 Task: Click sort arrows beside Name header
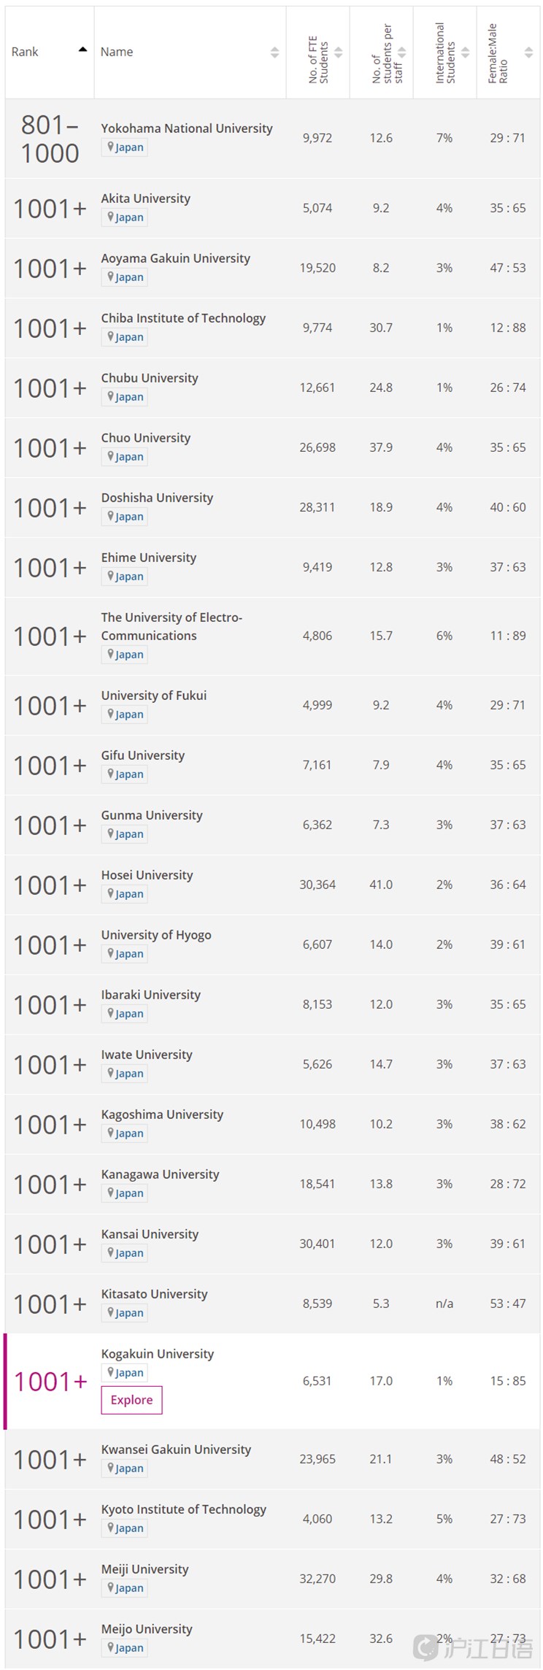pos(274,52)
